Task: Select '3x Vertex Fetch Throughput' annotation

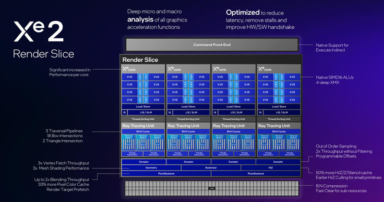Action: [63, 163]
